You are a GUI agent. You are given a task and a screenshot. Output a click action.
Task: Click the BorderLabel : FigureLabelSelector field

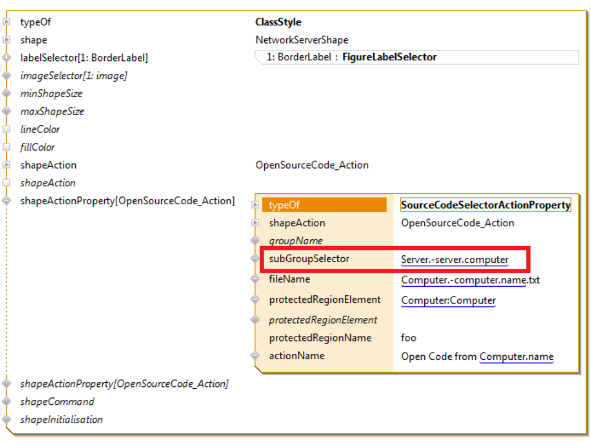(416, 57)
